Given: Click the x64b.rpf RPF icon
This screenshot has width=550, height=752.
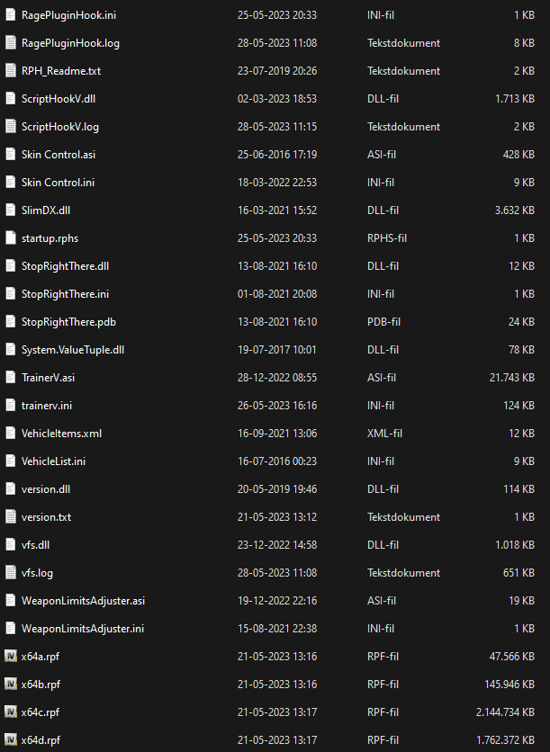Looking at the screenshot, I should 10,685.
